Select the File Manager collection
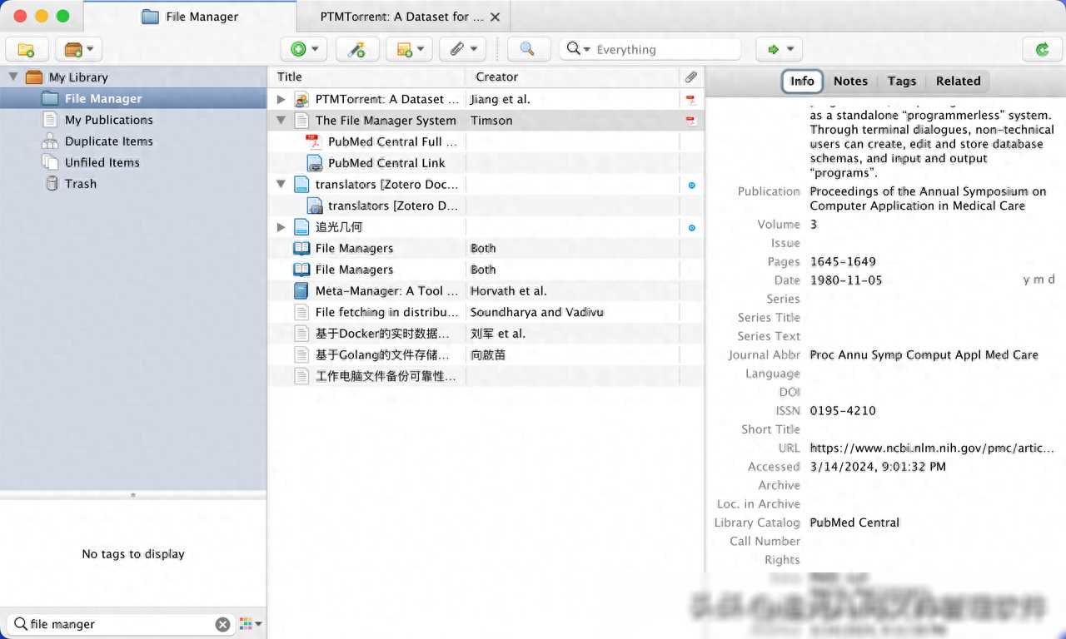Image resolution: width=1066 pixels, height=639 pixels. pyautogui.click(x=133, y=98)
